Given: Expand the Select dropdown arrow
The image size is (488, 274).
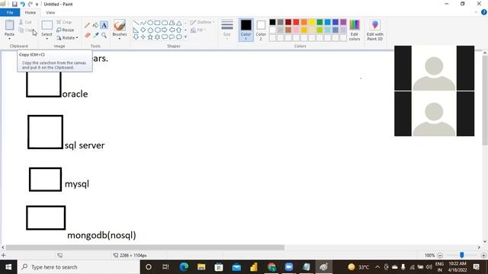Looking at the screenshot, I should tap(47, 39).
